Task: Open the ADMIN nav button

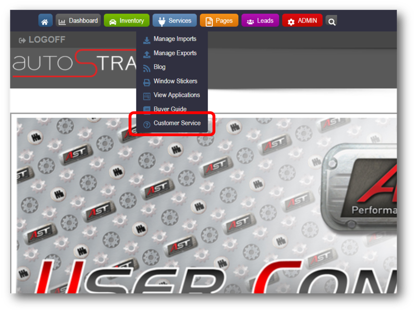Action: click(x=302, y=21)
